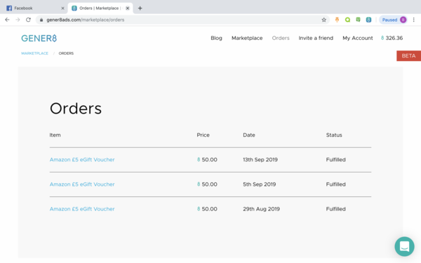
Task: Click the Paused profile button
Action: [394, 20]
